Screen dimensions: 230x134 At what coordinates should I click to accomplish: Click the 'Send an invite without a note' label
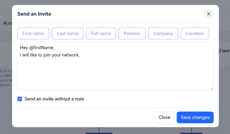54,99
